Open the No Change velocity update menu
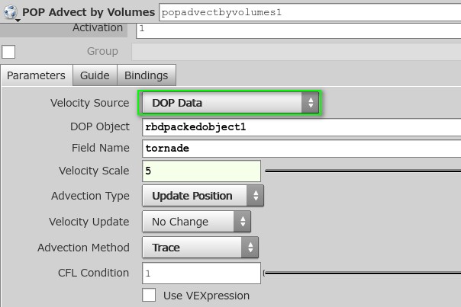Screen dimensions: 461x307 pyautogui.click(x=196, y=221)
